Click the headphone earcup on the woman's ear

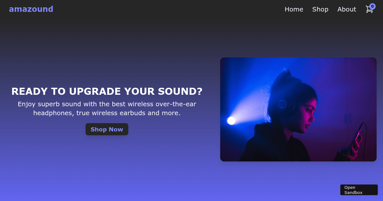coord(282,104)
